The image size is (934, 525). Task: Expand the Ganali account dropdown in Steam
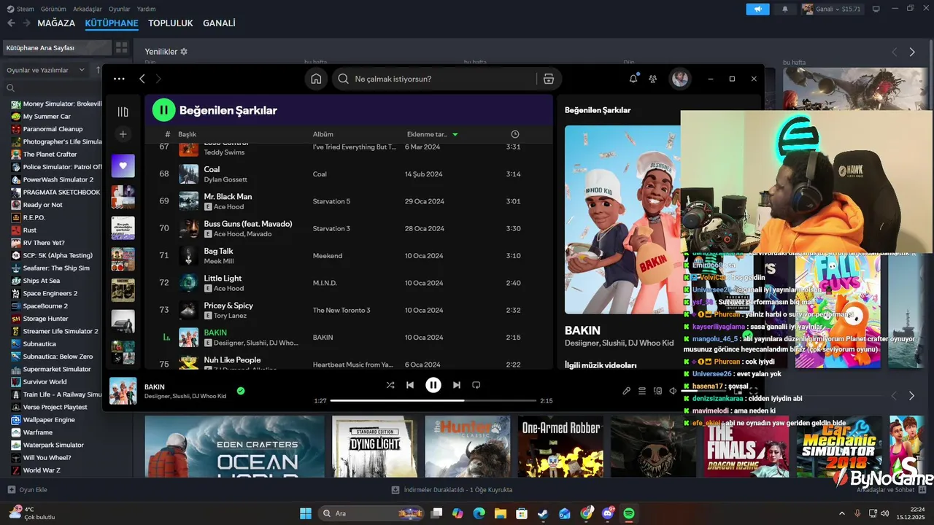(x=831, y=9)
